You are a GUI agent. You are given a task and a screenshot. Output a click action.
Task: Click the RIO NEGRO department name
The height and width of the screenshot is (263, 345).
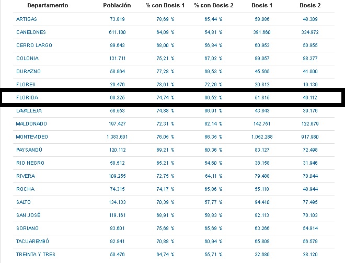(30, 163)
